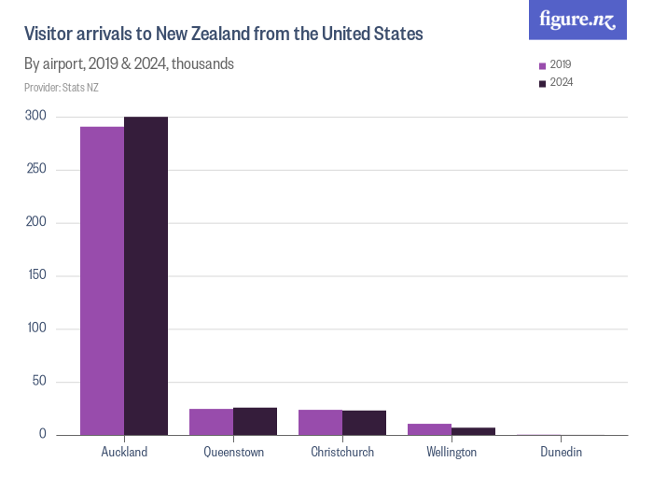Click the figure.nz logo
The width and height of the screenshot is (653, 490).
point(577,20)
